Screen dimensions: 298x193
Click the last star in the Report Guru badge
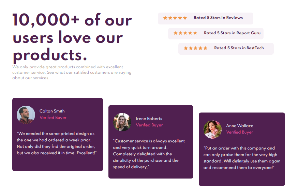point(195,33)
